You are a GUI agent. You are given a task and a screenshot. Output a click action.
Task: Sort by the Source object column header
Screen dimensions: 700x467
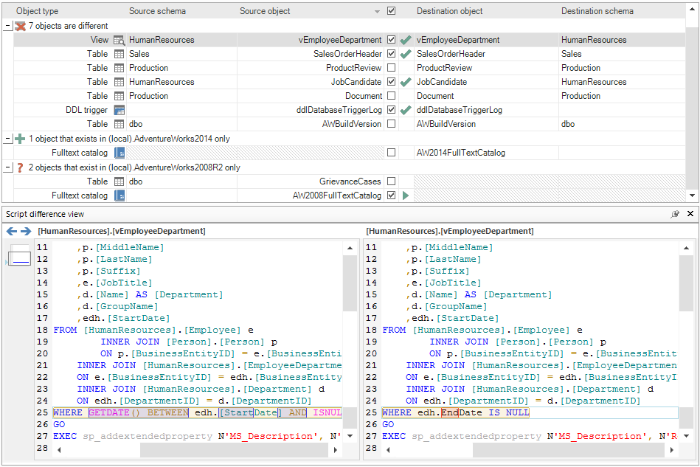265,11
